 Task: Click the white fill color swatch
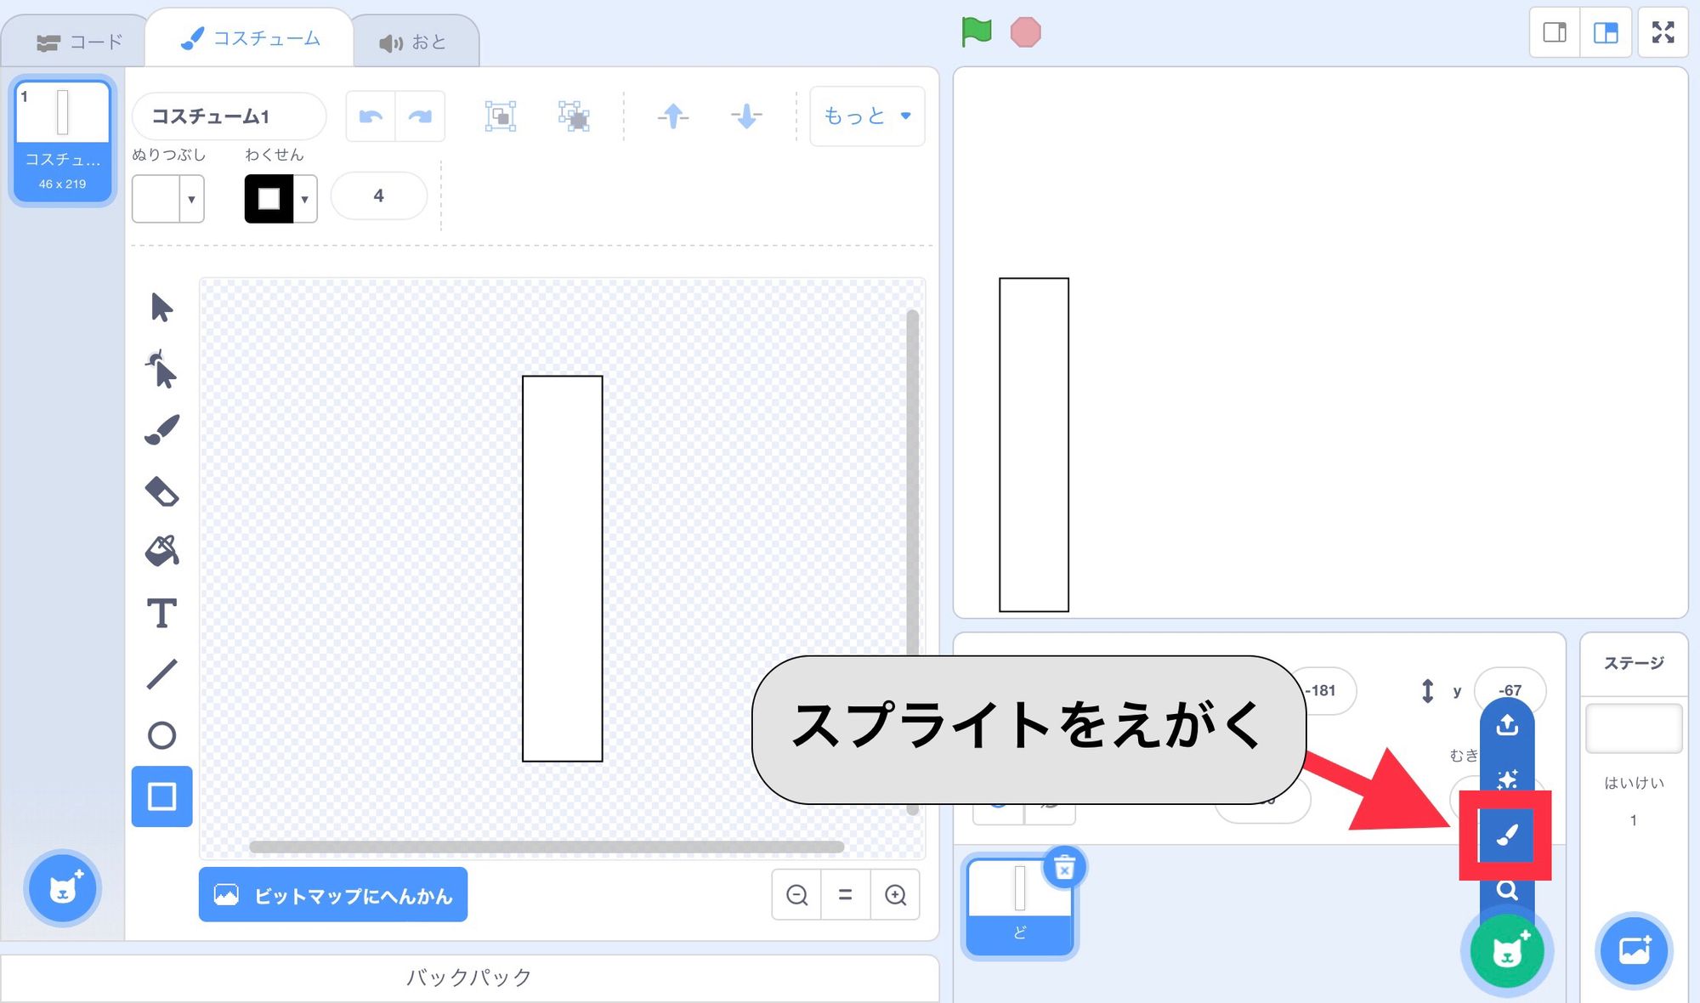click(x=156, y=199)
